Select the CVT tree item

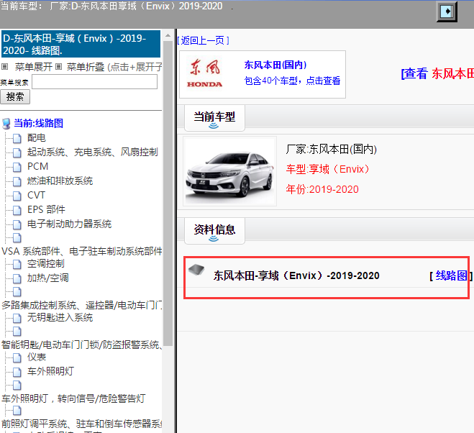36,195
